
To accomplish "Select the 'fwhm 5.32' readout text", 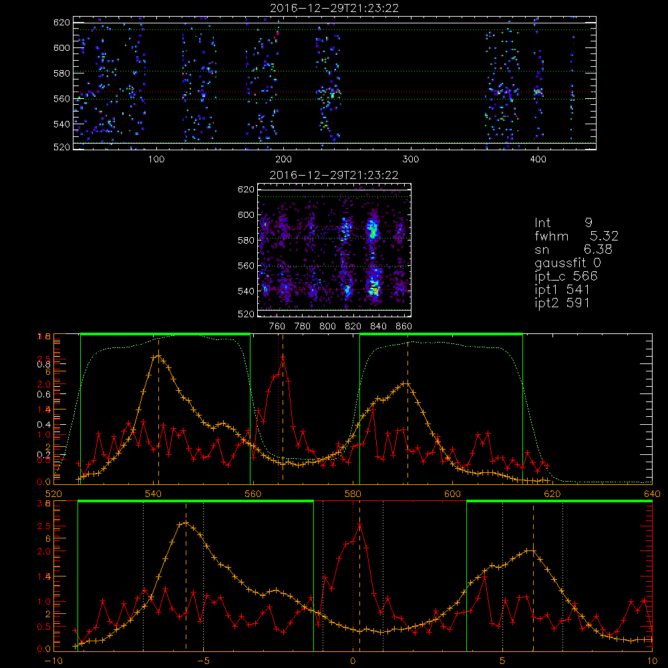I will [x=576, y=236].
